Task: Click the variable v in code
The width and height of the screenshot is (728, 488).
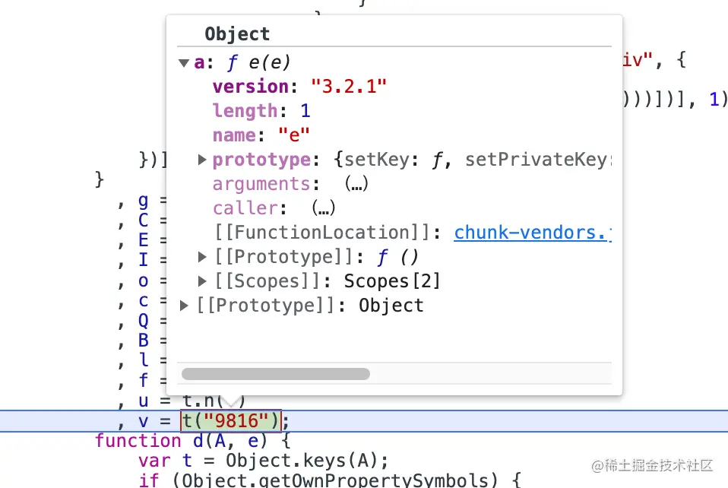Action: click(144, 421)
